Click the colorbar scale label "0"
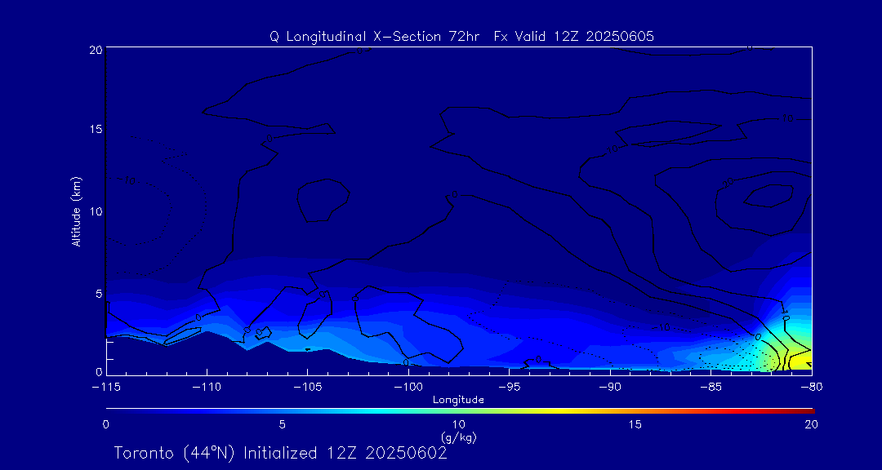 coord(105,424)
